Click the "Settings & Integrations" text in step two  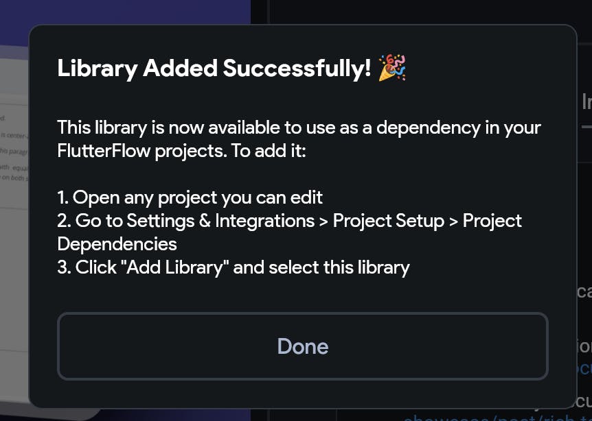click(220, 221)
